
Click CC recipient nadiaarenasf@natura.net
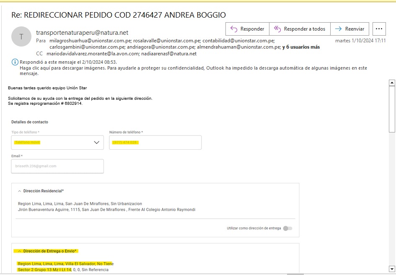click(169, 54)
